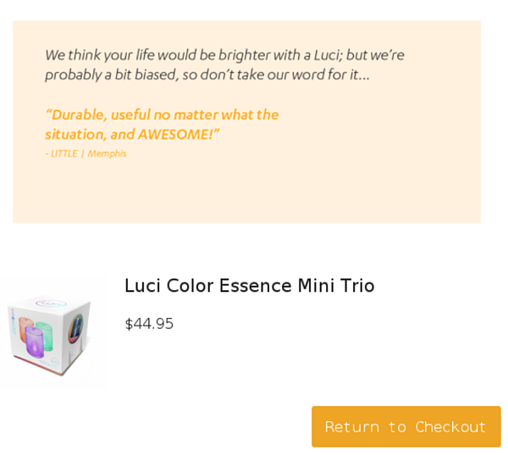Click the "LITTLE" reviewer name
Viewport: 508px width, 455px height.
63,154
